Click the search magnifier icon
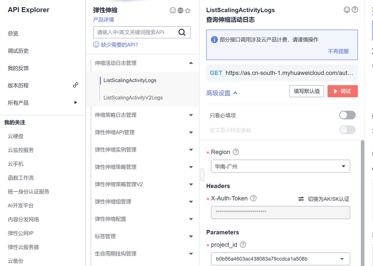This screenshot has height=266, width=373. point(182,32)
